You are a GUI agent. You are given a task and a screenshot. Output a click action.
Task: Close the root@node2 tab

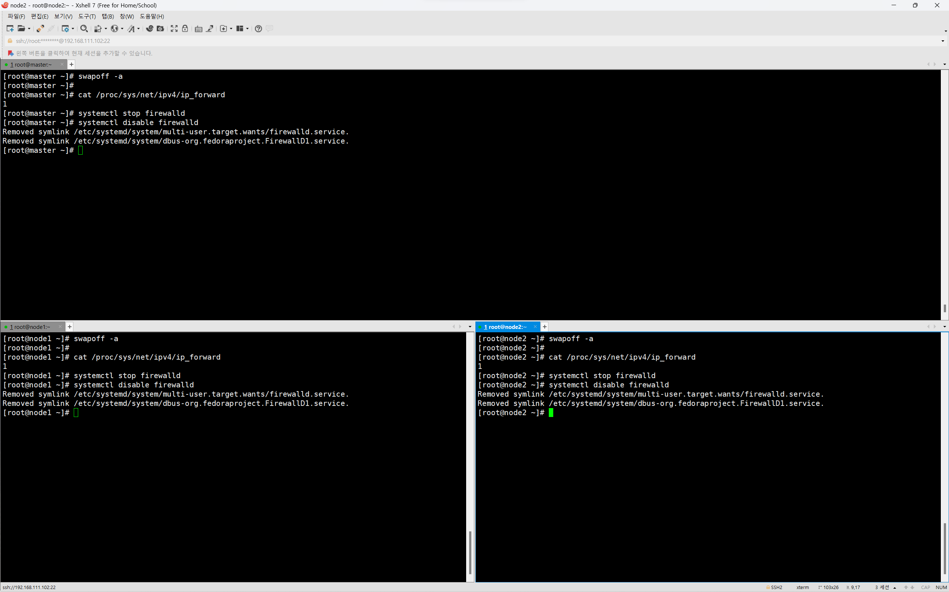click(535, 327)
